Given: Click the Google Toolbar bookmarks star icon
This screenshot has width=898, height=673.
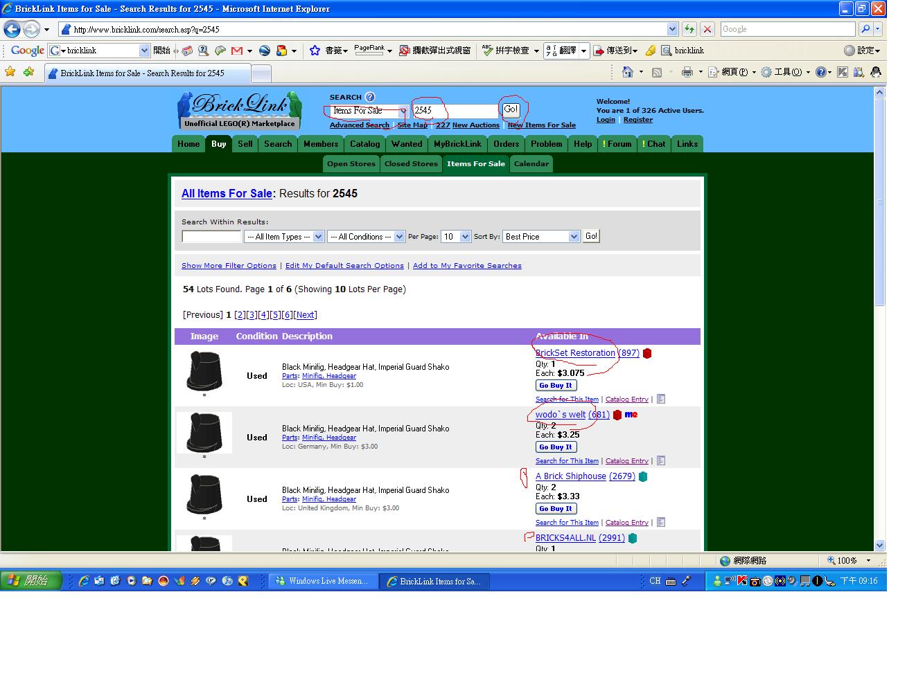Looking at the screenshot, I should [x=315, y=51].
